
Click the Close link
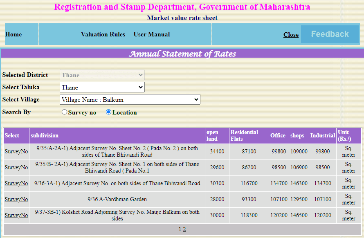click(291, 35)
